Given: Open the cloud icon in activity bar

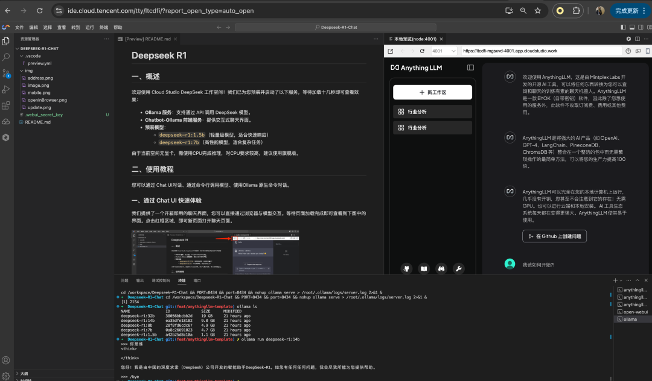Looking at the screenshot, I should (x=6, y=122).
